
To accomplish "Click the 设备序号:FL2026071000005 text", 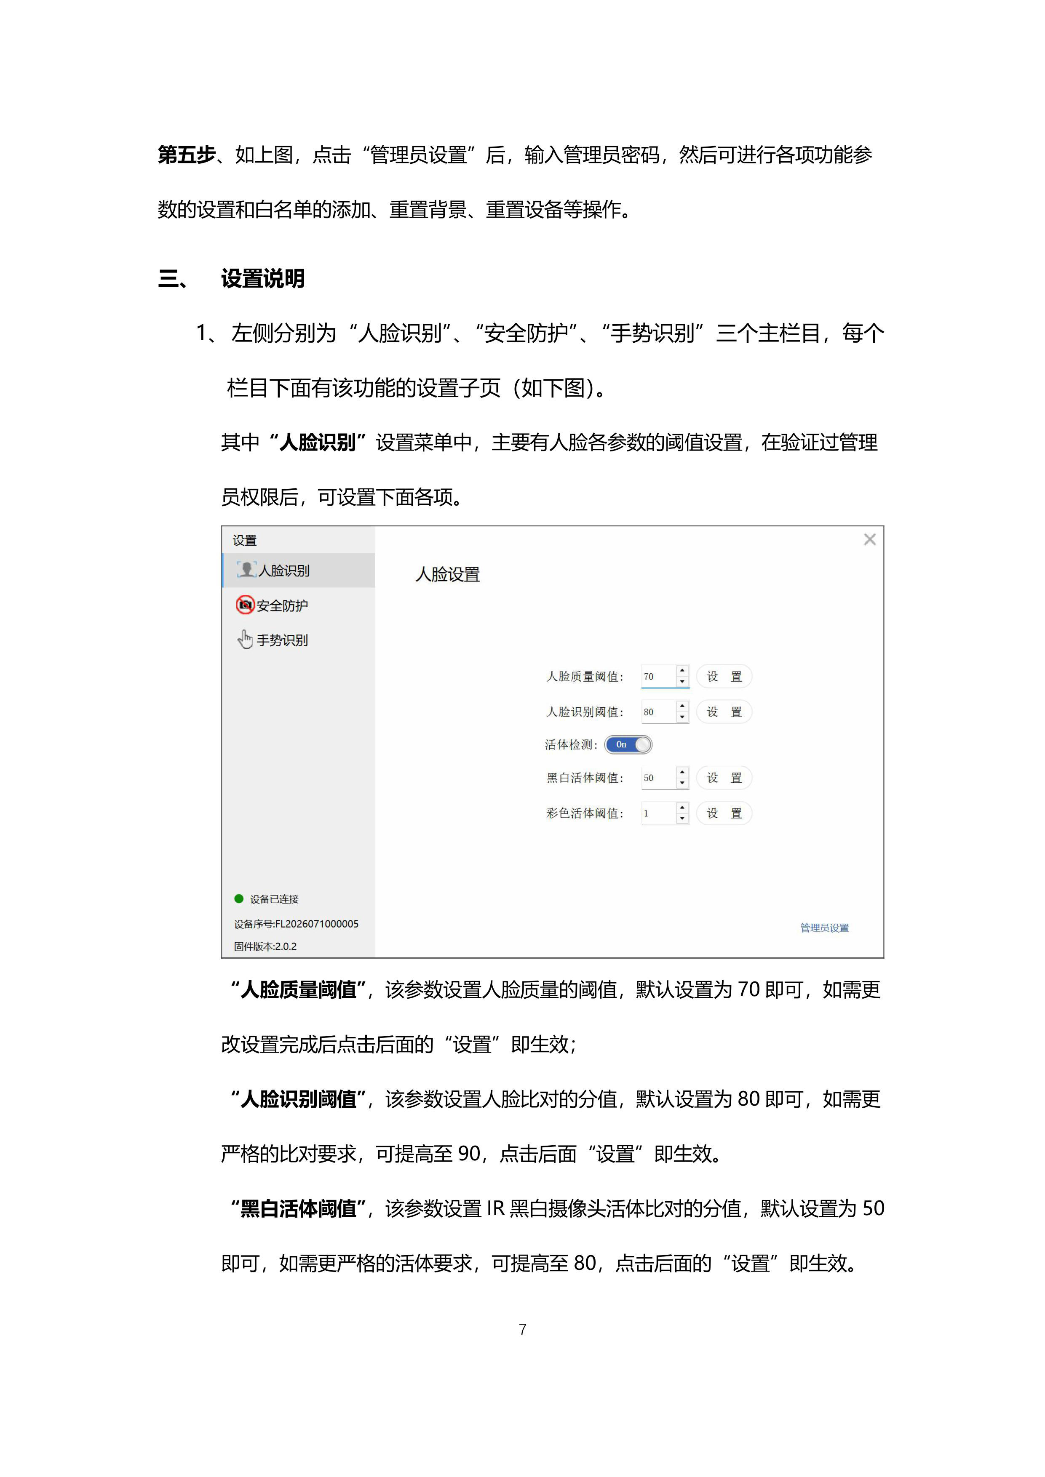I will (296, 924).
